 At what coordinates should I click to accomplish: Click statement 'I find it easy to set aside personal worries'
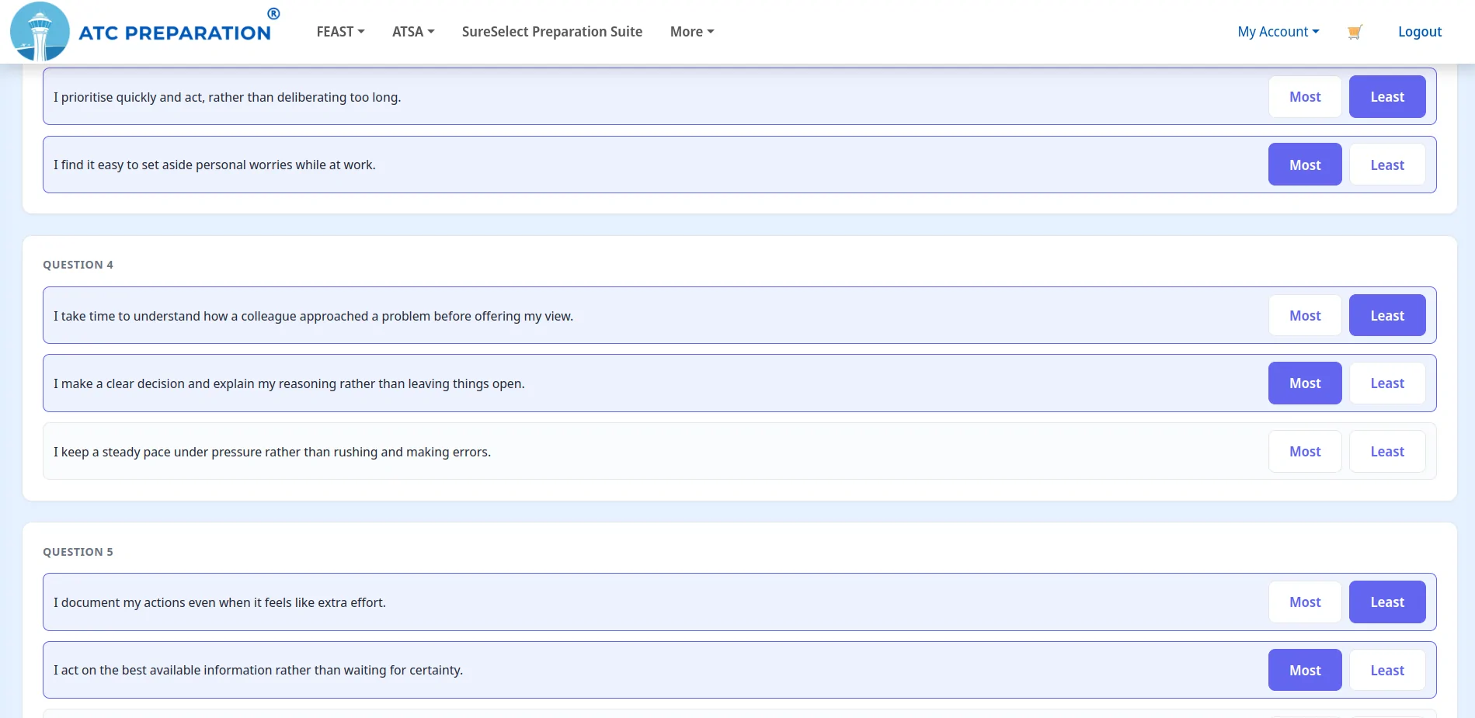214,165
